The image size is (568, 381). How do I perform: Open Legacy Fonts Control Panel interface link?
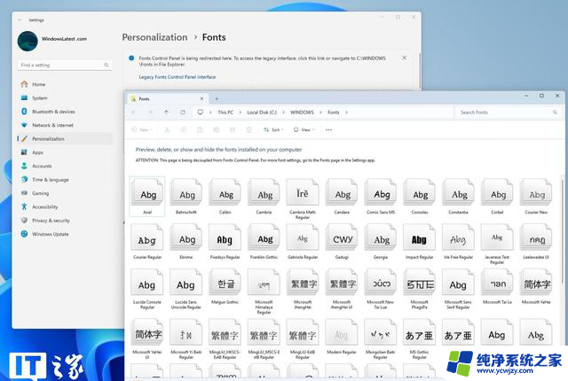pyautogui.click(x=177, y=77)
